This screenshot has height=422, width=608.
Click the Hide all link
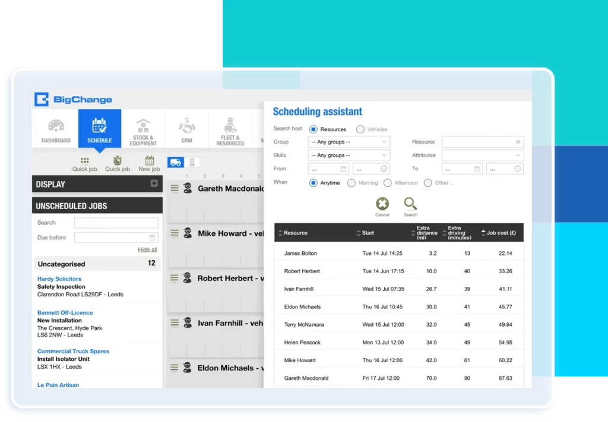[x=147, y=249]
